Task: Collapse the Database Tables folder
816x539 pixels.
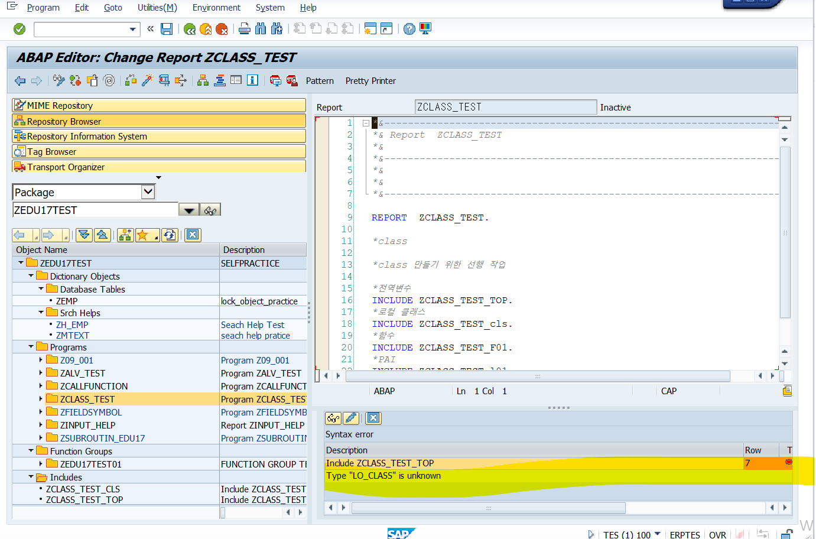Action: [x=41, y=288]
